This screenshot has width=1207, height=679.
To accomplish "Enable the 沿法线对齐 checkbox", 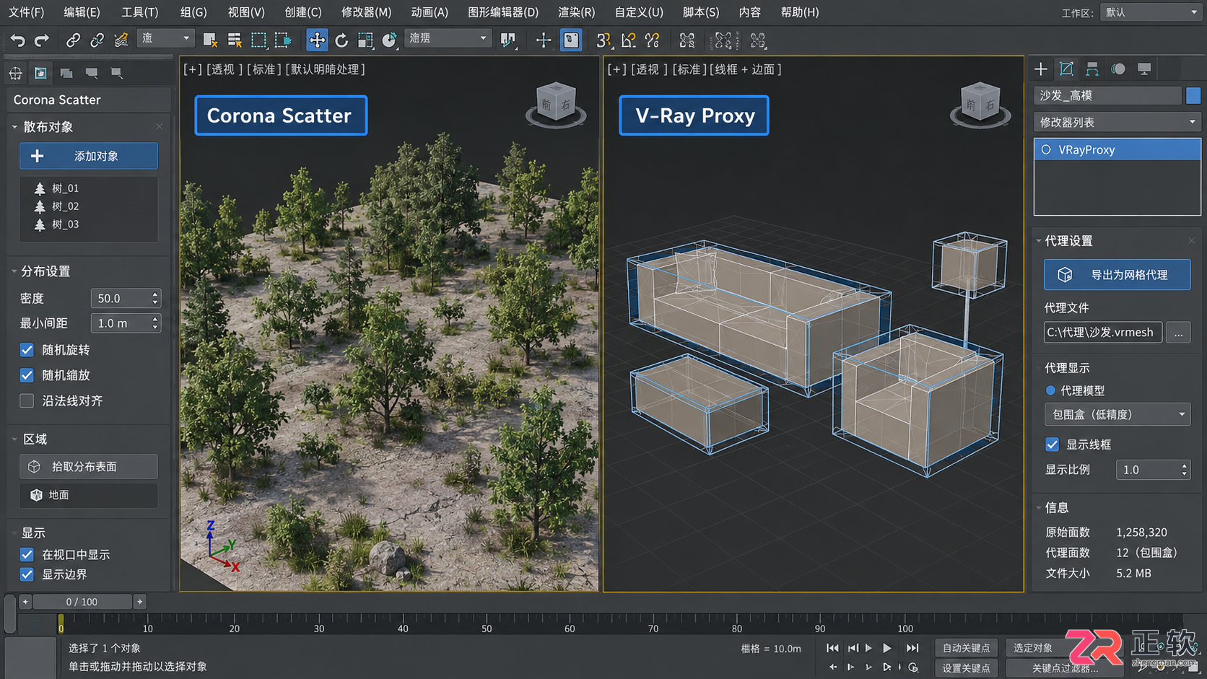I will [27, 400].
